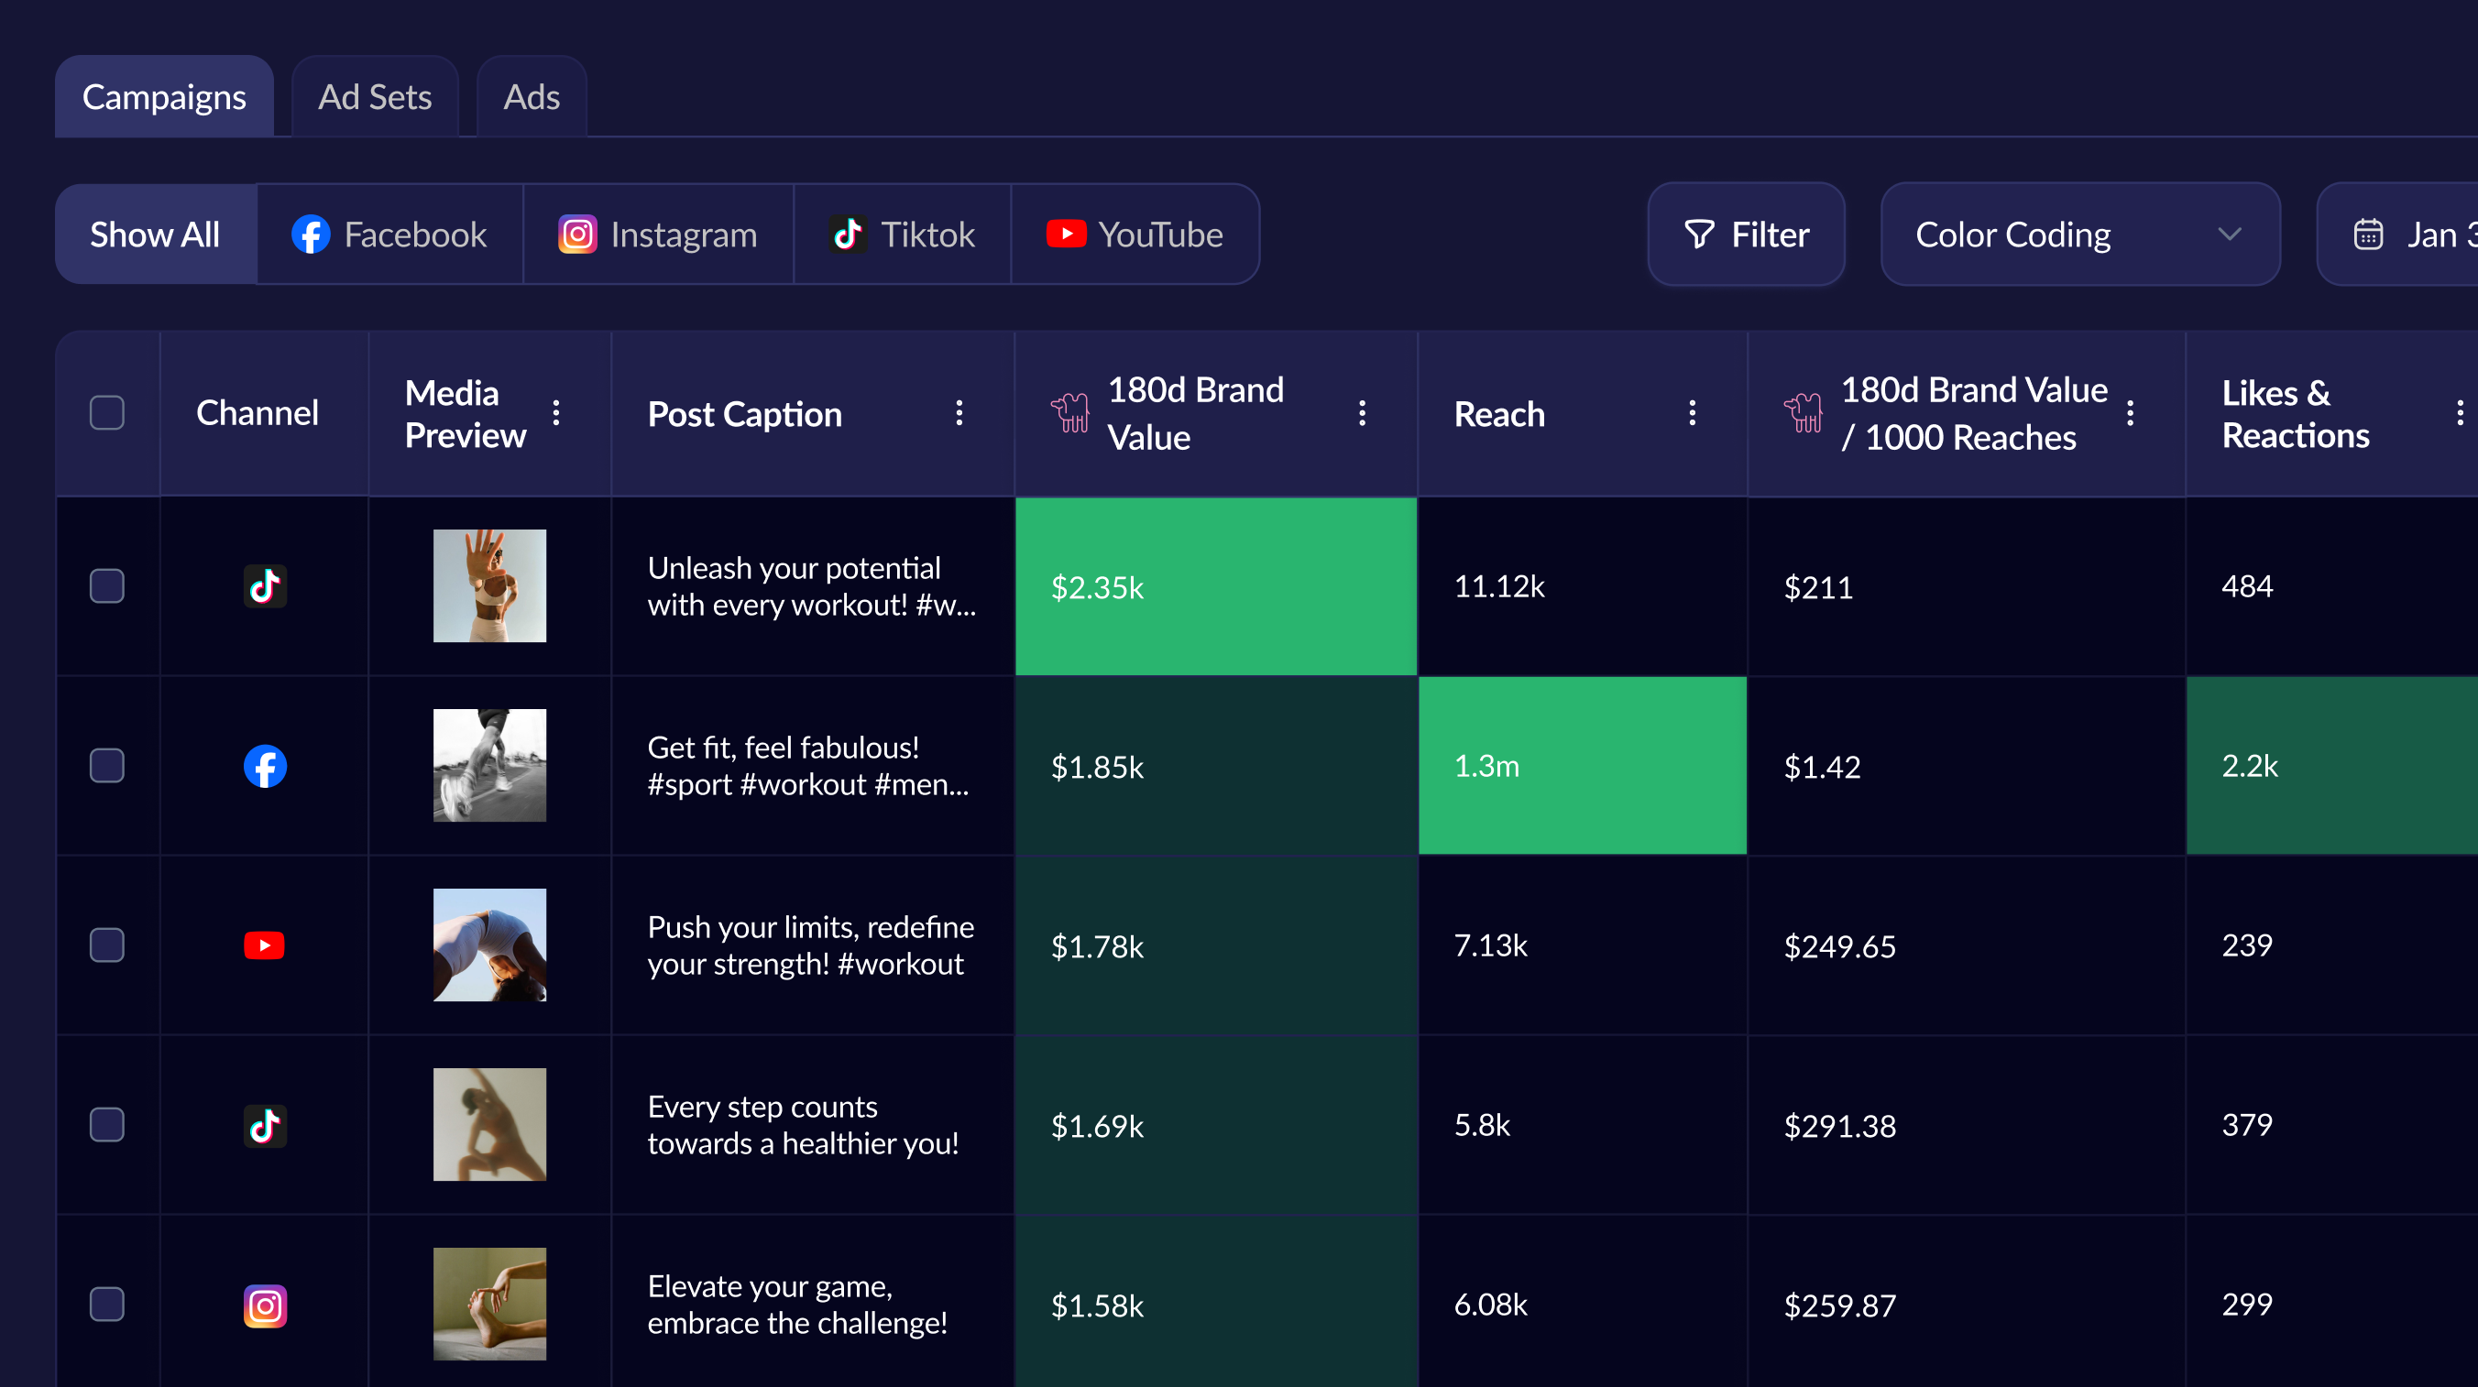Expand the Color Coding dropdown
This screenshot has height=1387, width=2478.
coord(2079,235)
